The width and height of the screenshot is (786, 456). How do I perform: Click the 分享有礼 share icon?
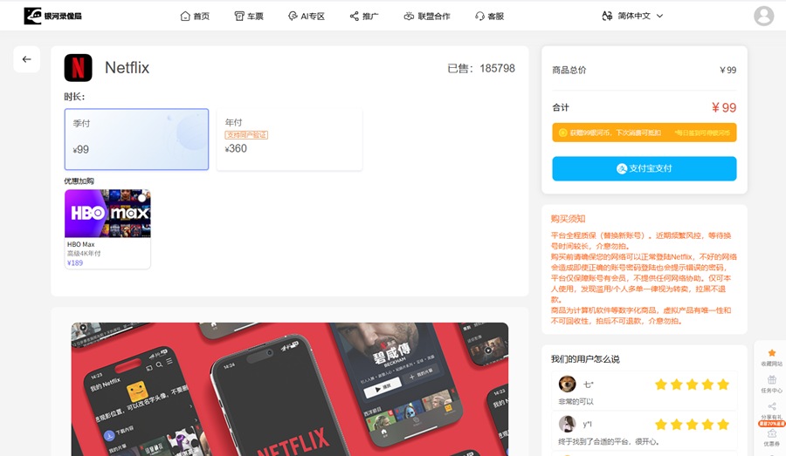click(x=771, y=407)
